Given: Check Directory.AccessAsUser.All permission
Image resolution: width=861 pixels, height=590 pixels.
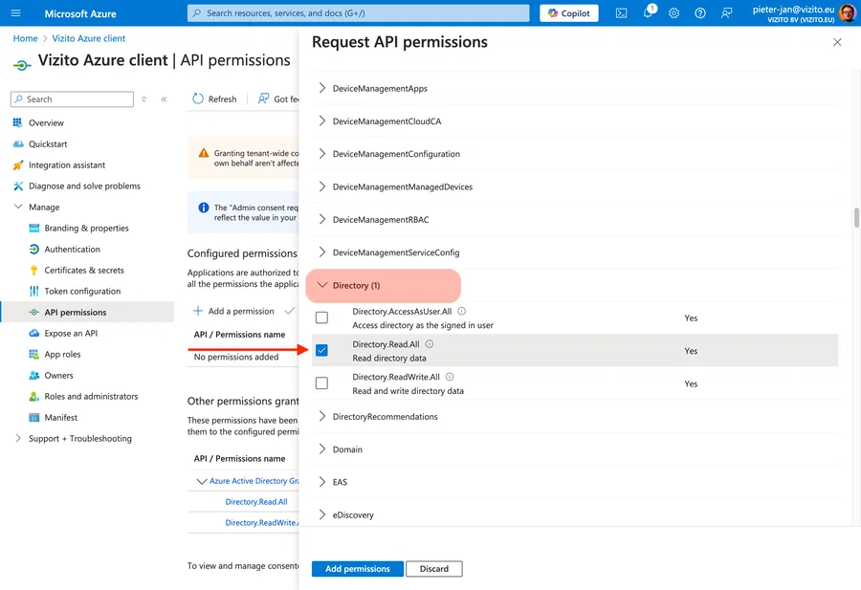Looking at the screenshot, I should [321, 317].
